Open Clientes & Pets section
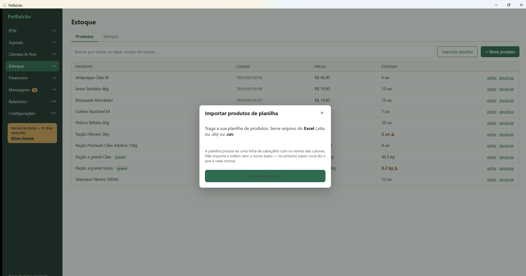Screen dimensions: 526x276 pyautogui.click(x=32, y=54)
